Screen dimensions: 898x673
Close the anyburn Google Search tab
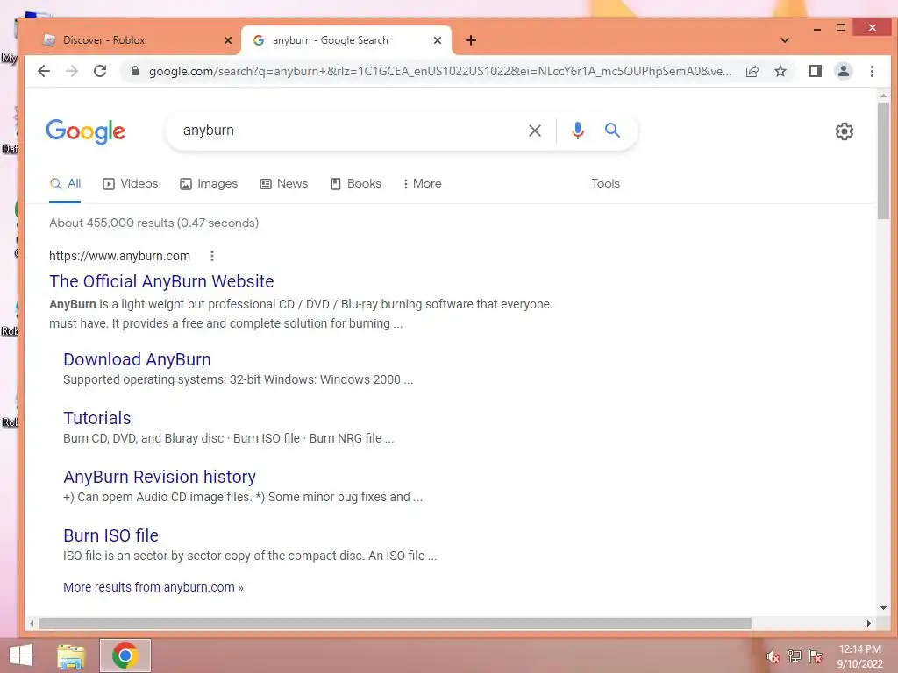coord(438,40)
